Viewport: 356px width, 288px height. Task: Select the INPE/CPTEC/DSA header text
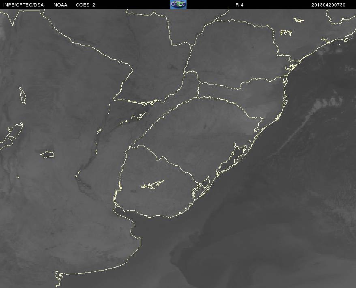point(24,5)
